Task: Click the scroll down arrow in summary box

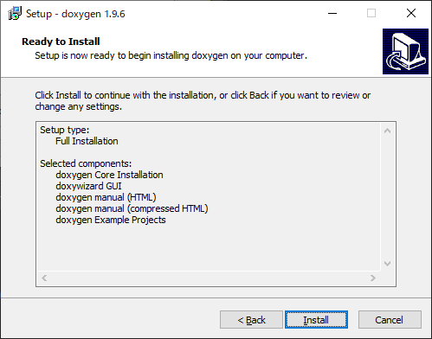Action: [387, 264]
